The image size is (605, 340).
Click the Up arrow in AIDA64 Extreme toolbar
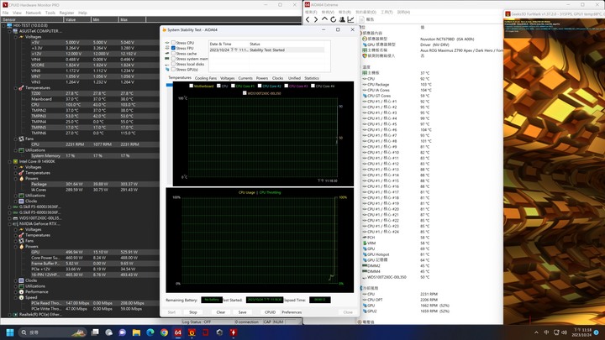tap(324, 18)
